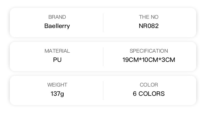Viewport: 206px width, 113px height.
Task: Select the 6 COLORS value
Action: 149,94
